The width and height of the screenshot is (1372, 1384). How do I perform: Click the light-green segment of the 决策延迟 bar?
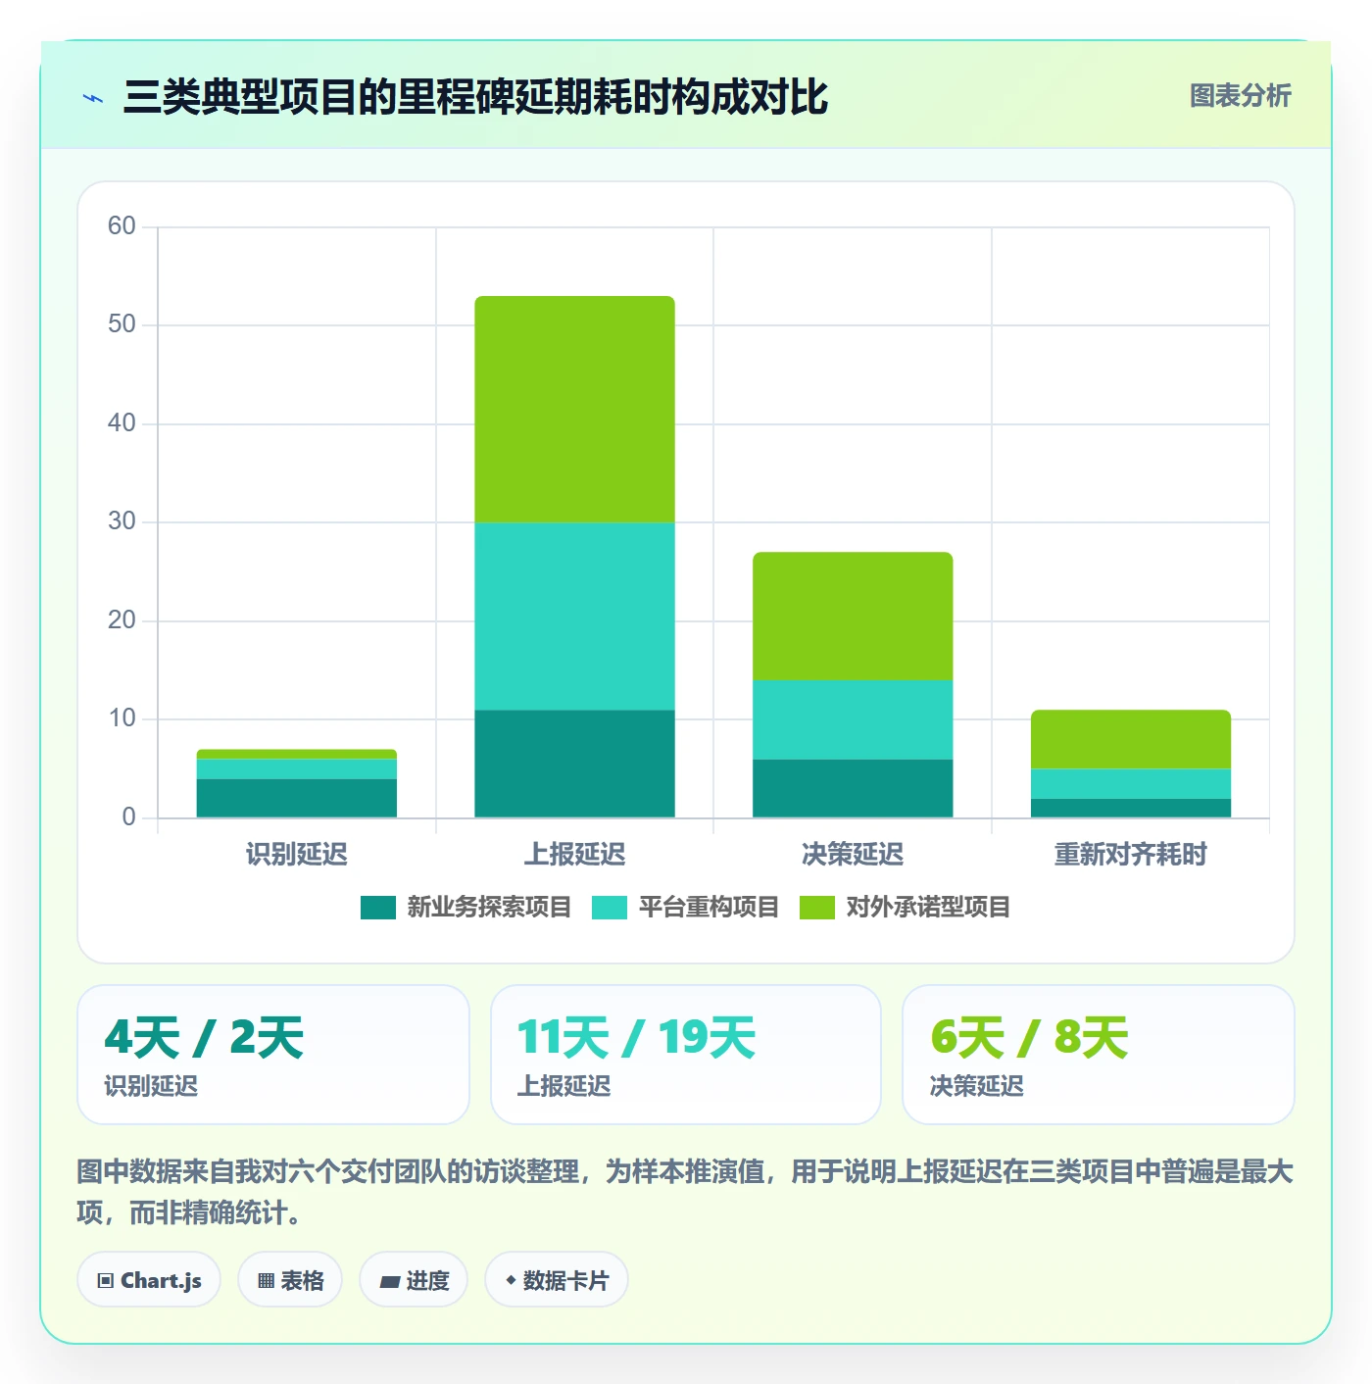pyautogui.click(x=853, y=617)
